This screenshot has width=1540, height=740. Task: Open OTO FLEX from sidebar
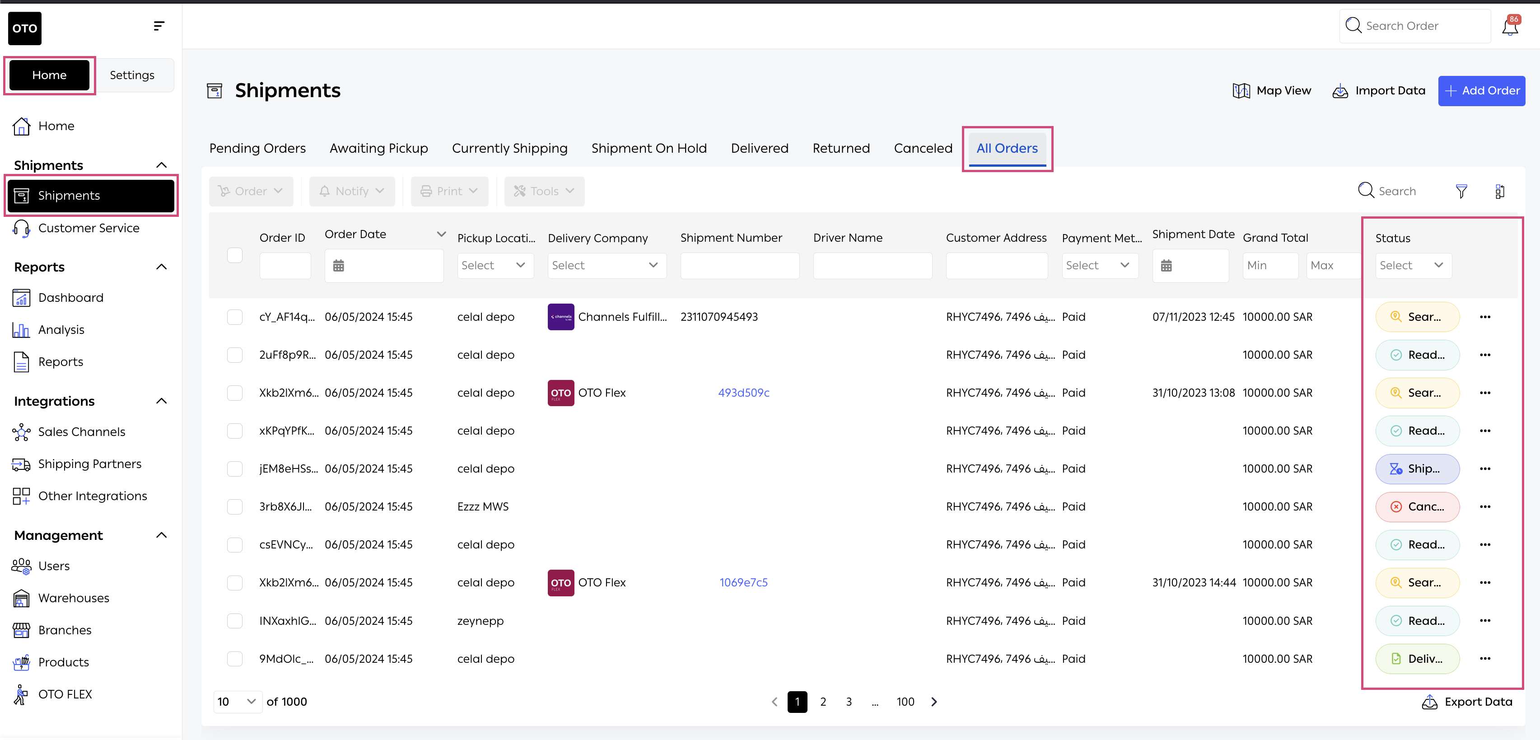(x=65, y=694)
